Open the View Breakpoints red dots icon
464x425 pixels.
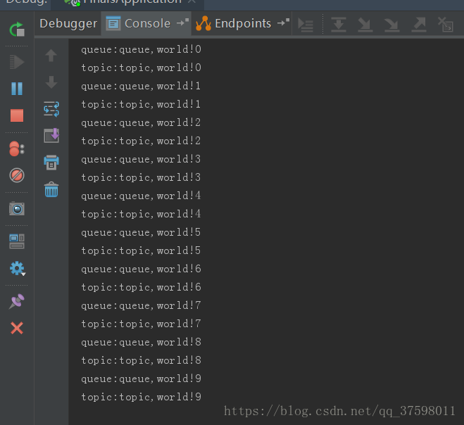click(x=17, y=148)
